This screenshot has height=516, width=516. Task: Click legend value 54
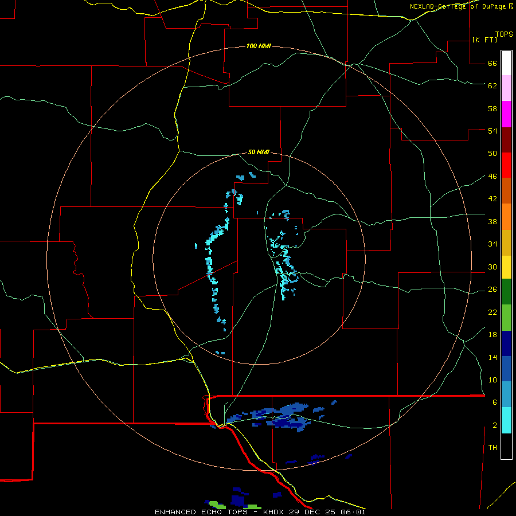[x=492, y=131]
